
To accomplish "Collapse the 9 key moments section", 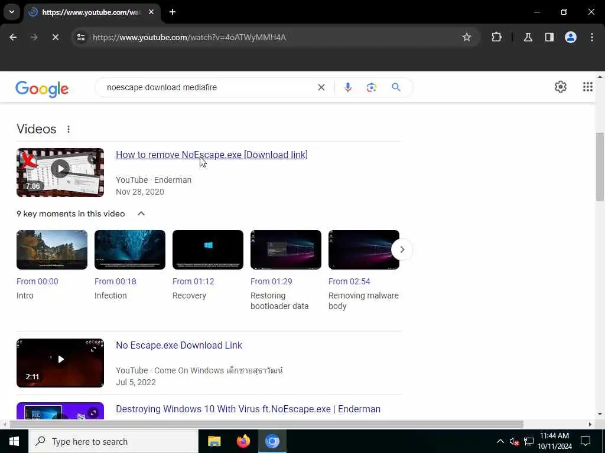I will (141, 214).
